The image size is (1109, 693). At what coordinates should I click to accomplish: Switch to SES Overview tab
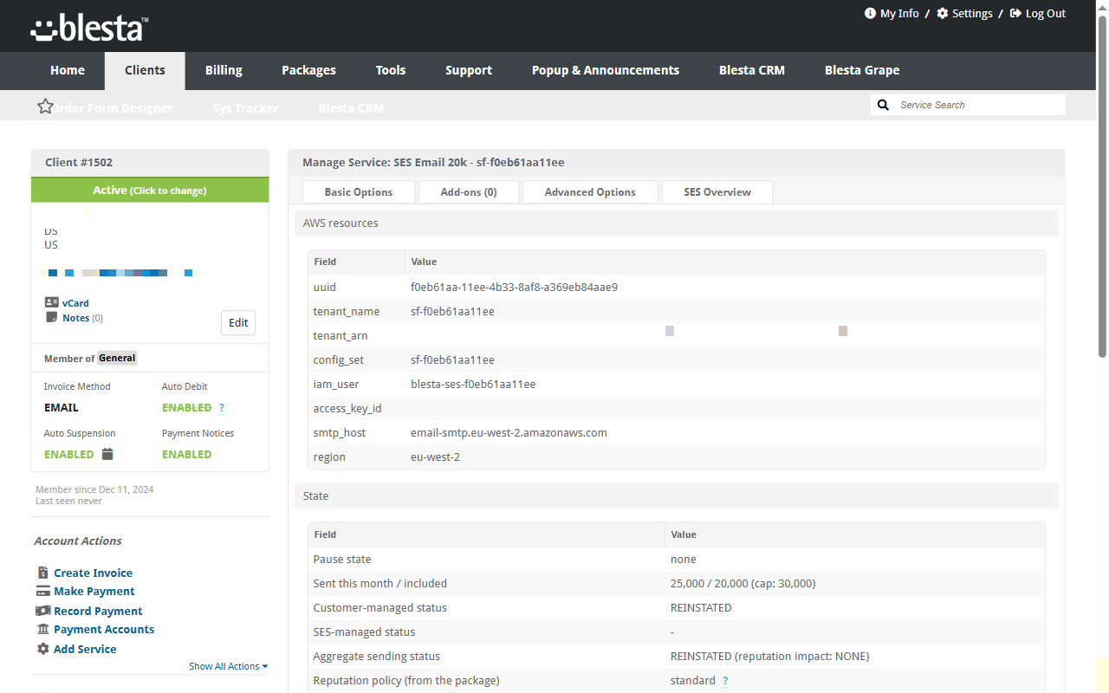coord(717,192)
